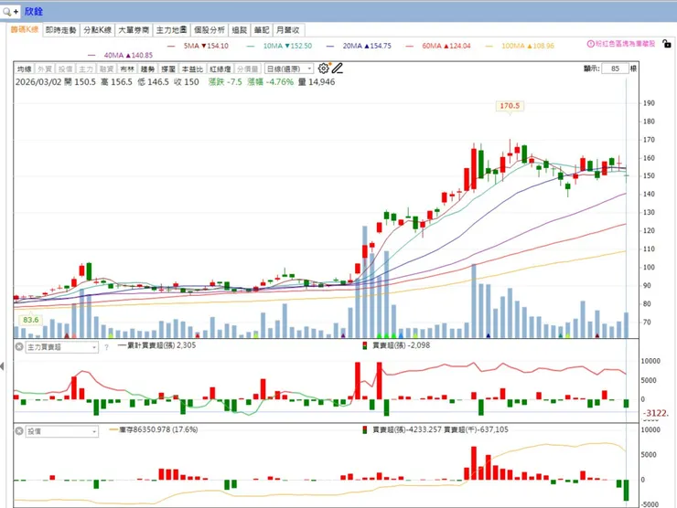677x508 pixels.
Task: Select the pencil drawing tool
Action: 338,69
